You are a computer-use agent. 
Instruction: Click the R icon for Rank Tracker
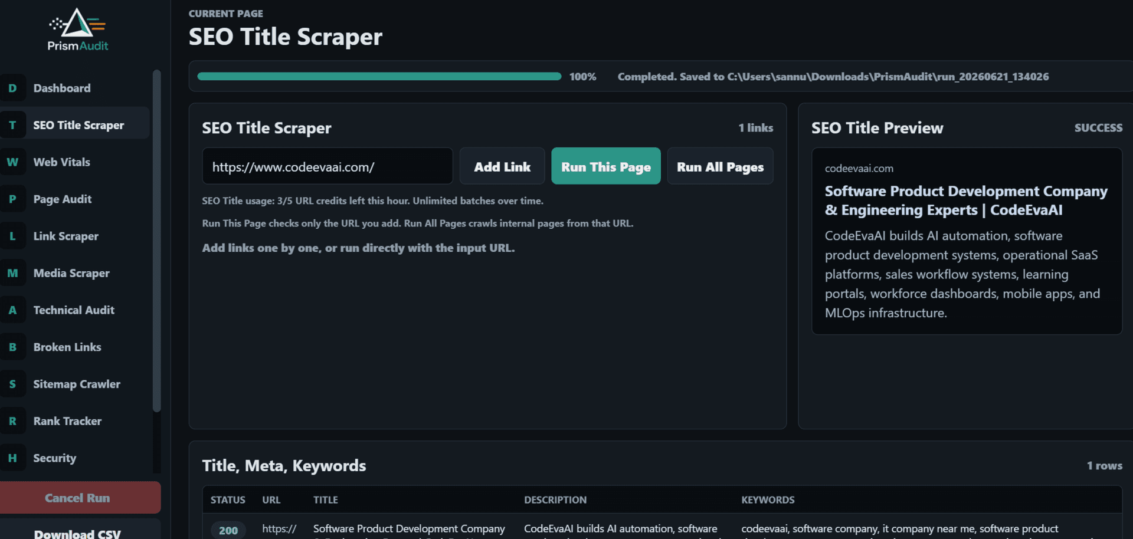coord(12,421)
